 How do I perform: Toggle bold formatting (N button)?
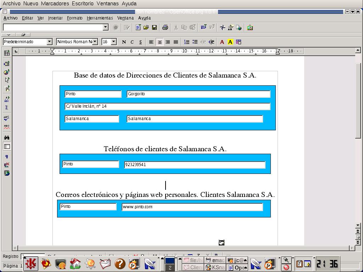124,42
